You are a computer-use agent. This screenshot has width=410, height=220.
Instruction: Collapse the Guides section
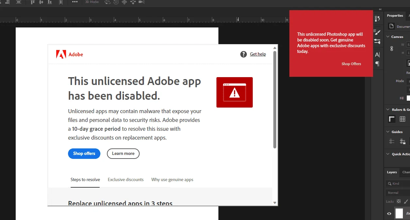[388, 132]
